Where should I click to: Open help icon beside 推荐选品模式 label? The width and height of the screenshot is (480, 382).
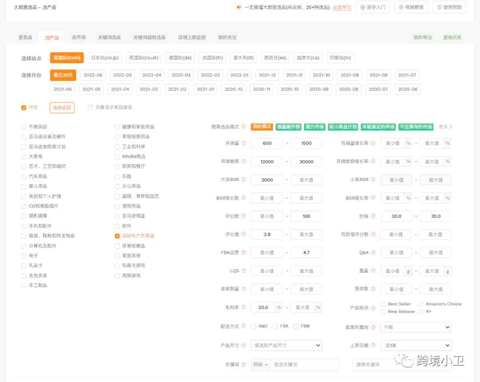click(x=244, y=126)
